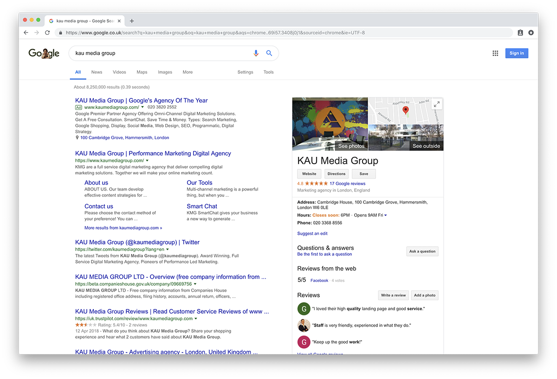Expand the opening hours dropdown arrow
557x379 pixels.
click(x=386, y=215)
